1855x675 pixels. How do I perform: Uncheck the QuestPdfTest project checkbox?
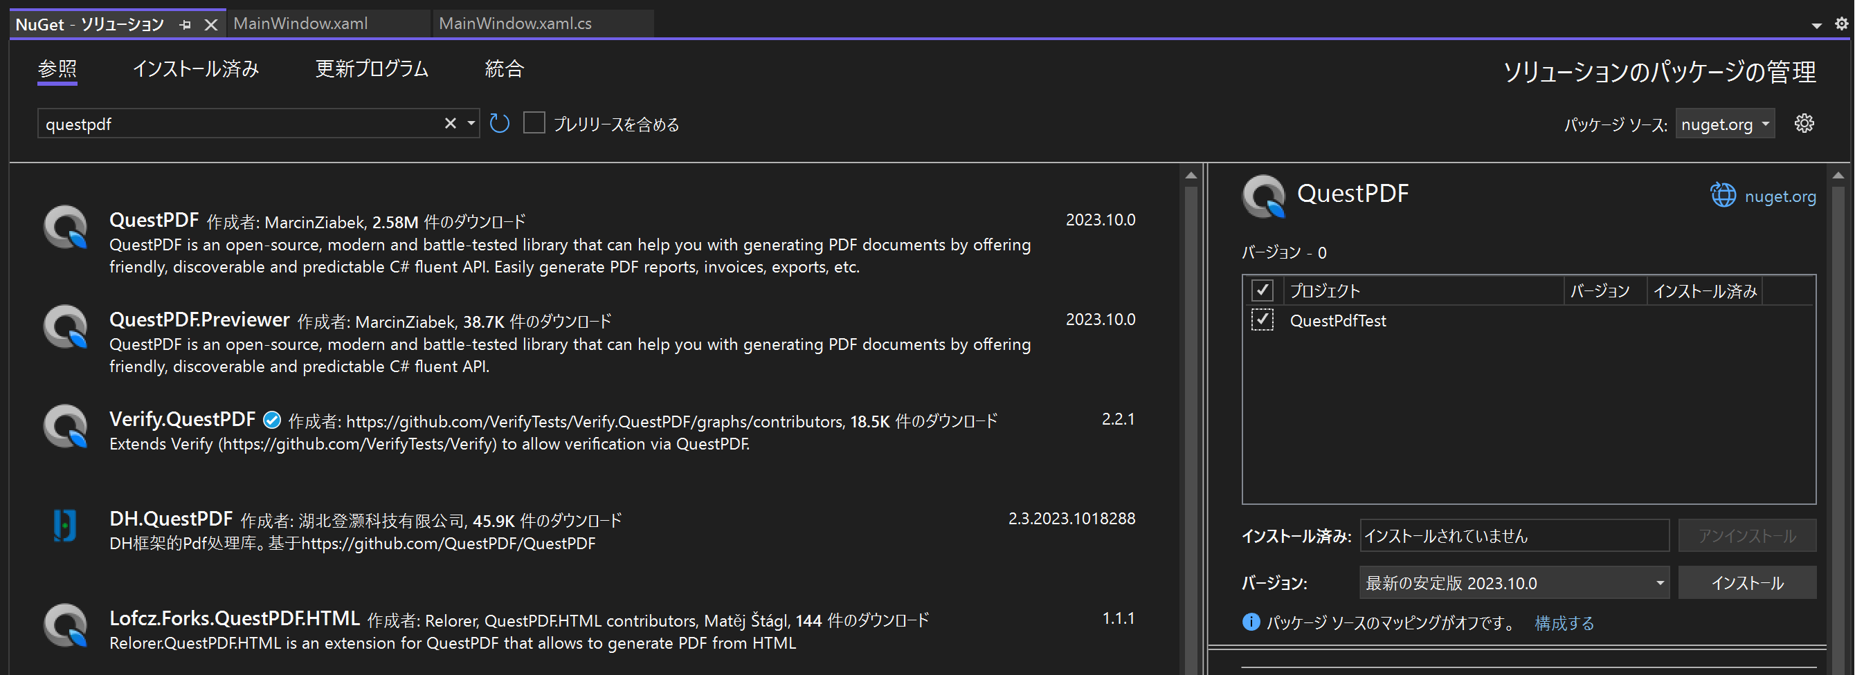coord(1263,320)
